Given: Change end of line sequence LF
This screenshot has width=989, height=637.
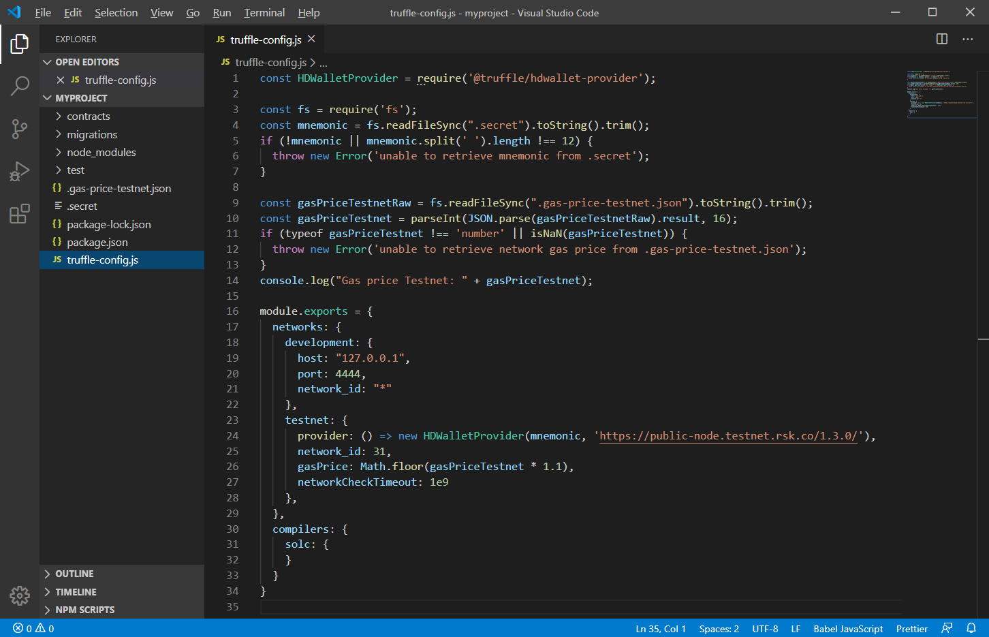Looking at the screenshot, I should click(796, 628).
